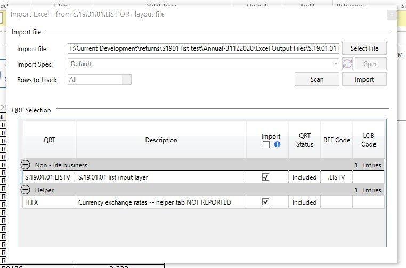Click the Scan button

click(x=317, y=79)
